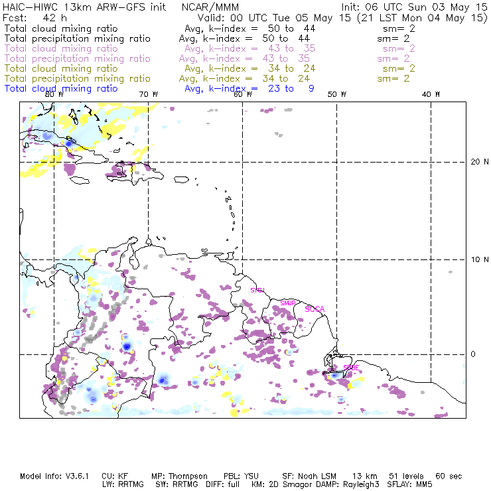Click the LW: RRTMG model setting
491x491 pixels.
tap(123, 484)
